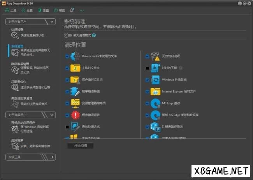The image size is (253, 180).
Task: Select the 隐私数据清理 sidebar icon
Action: coord(15,70)
